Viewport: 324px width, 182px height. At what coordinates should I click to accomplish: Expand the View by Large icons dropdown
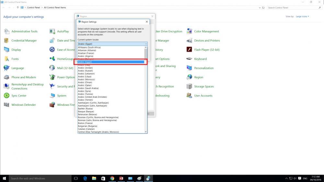tap(302, 16)
